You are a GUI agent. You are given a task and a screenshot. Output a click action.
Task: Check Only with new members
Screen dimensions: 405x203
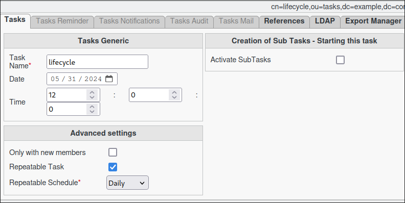pos(112,152)
